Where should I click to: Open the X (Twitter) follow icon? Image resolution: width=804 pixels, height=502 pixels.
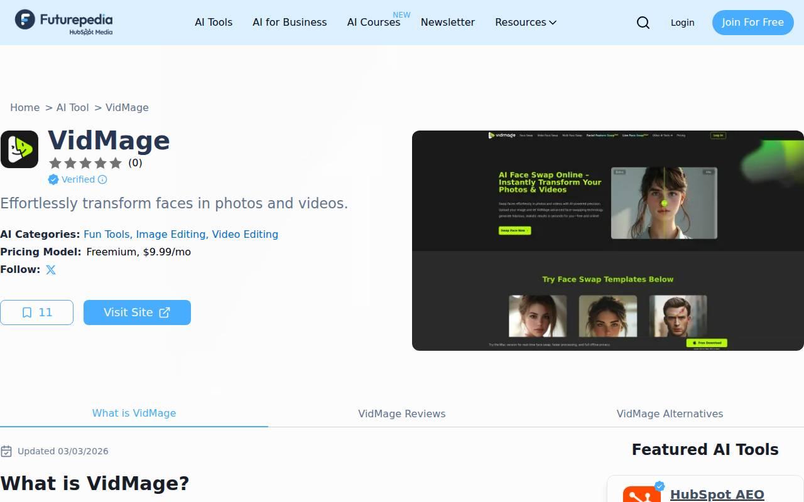[51, 270]
